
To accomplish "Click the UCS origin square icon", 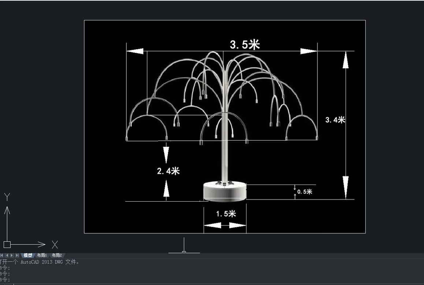I will pyautogui.click(x=7, y=244).
